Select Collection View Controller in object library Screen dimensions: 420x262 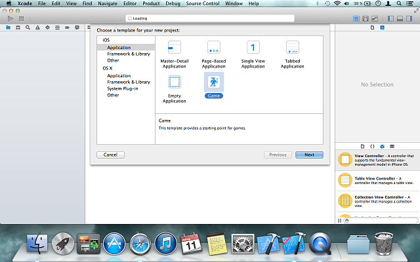tap(377, 201)
